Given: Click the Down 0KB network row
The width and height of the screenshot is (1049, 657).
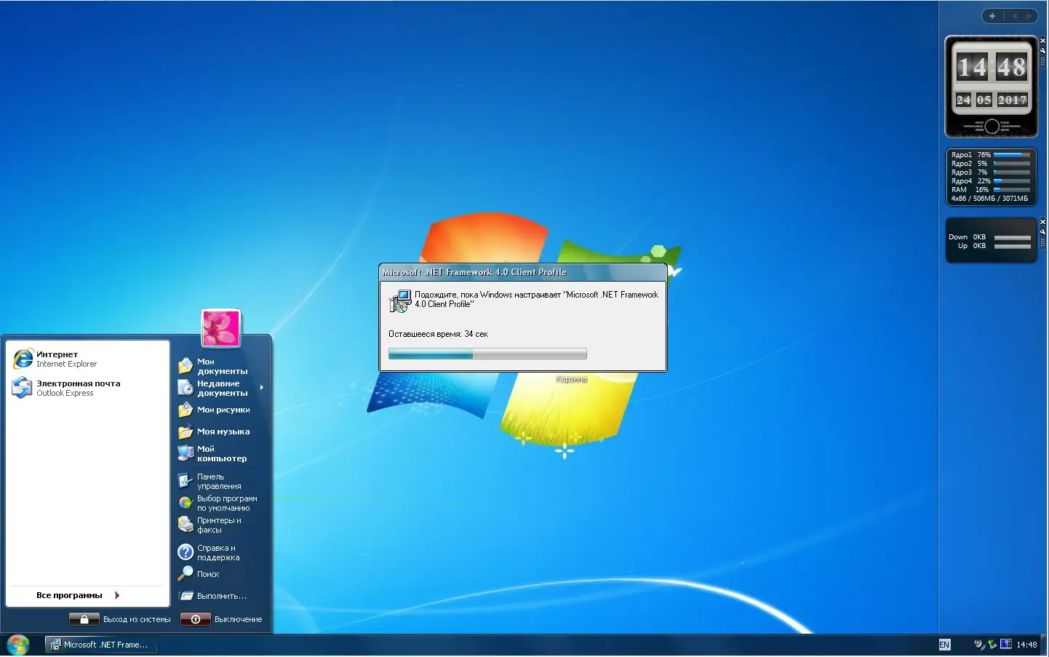Looking at the screenshot, I should click(989, 237).
